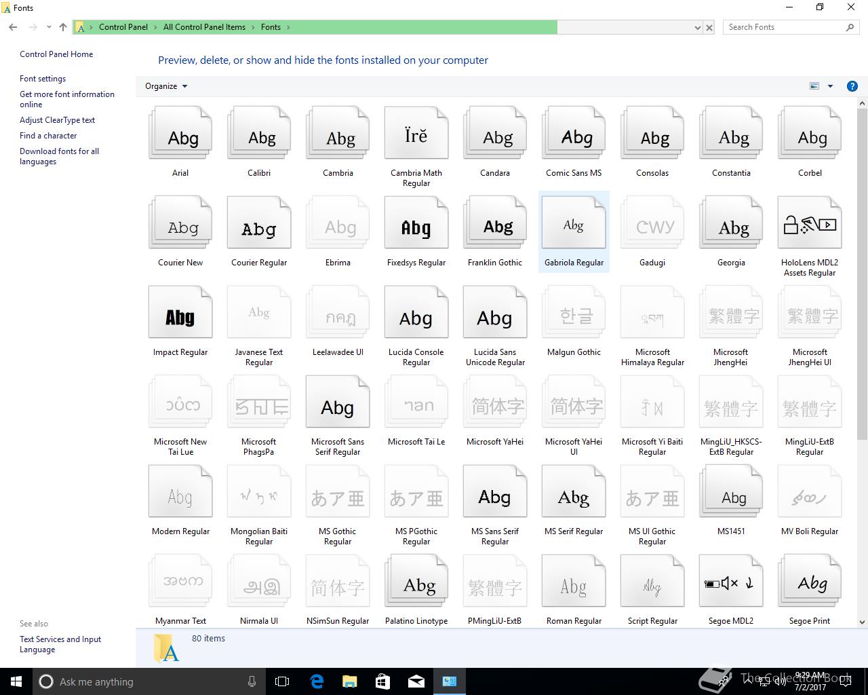Click the scrollbar down arrow
This screenshot has height=695, width=868.
click(x=862, y=622)
